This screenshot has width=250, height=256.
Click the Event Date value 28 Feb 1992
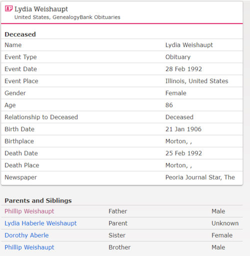[183, 69]
